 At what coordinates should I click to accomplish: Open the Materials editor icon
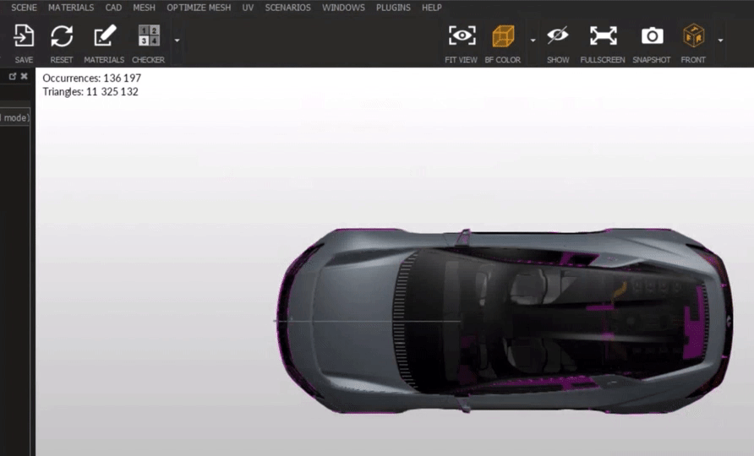tap(104, 36)
